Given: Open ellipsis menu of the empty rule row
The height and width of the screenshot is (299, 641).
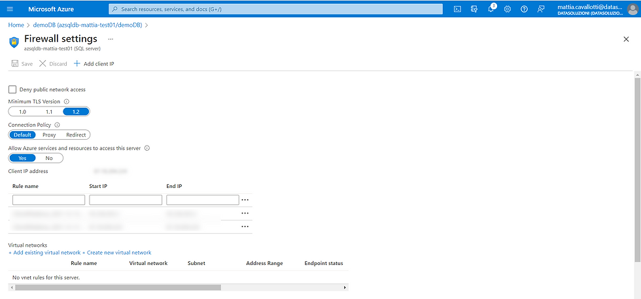Looking at the screenshot, I should point(245,200).
